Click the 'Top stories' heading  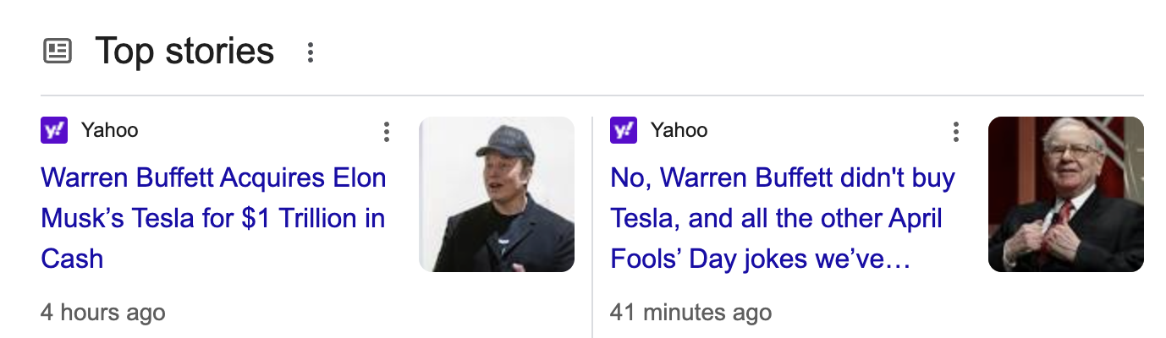tap(184, 52)
